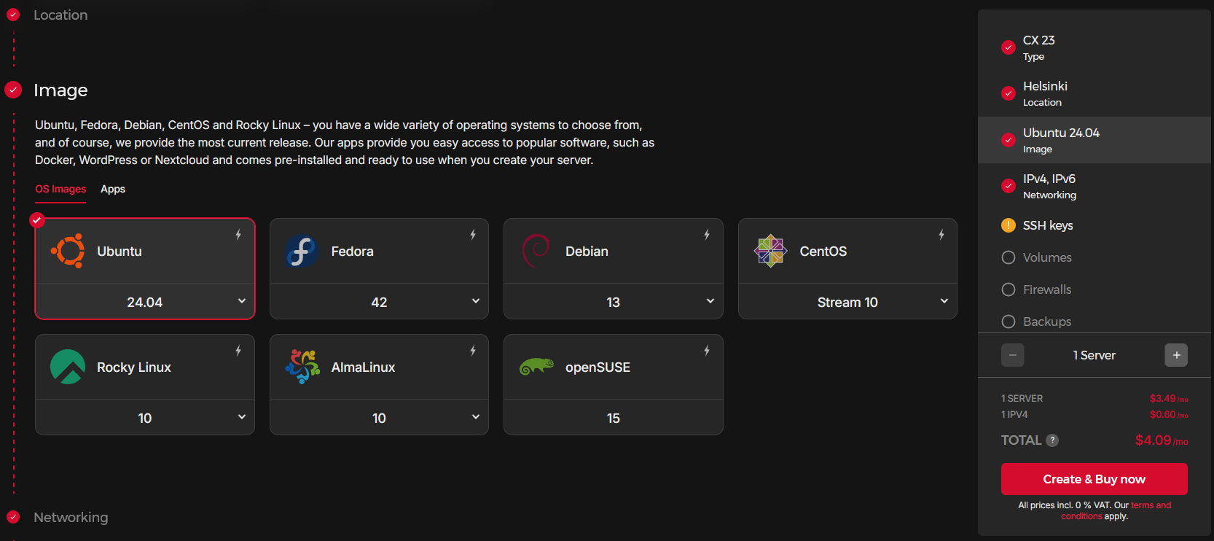Click the TOTAL help question mark icon
This screenshot has width=1214, height=541.
pos(1052,440)
